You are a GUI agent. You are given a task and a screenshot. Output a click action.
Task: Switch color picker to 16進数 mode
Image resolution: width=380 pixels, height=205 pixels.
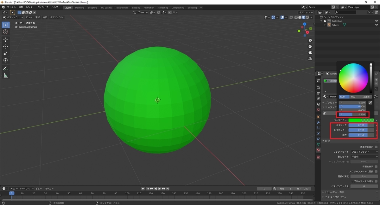pyautogui.click(x=366, y=97)
